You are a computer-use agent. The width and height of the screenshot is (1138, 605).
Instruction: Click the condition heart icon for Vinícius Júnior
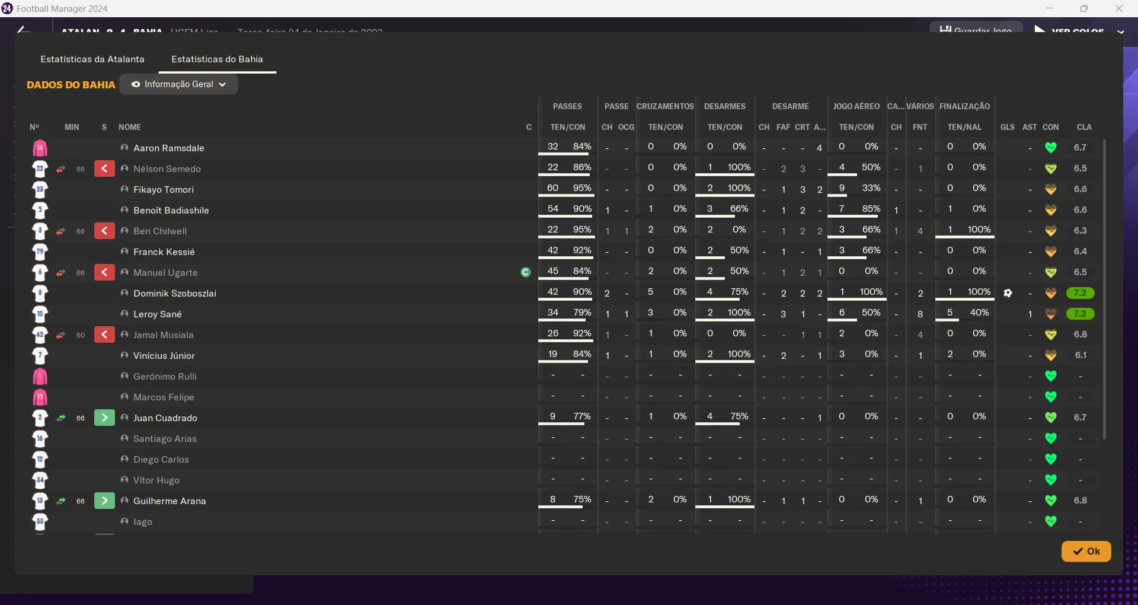[x=1051, y=355]
